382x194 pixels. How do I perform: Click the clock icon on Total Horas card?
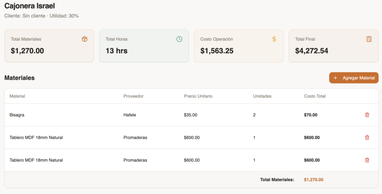point(179,39)
